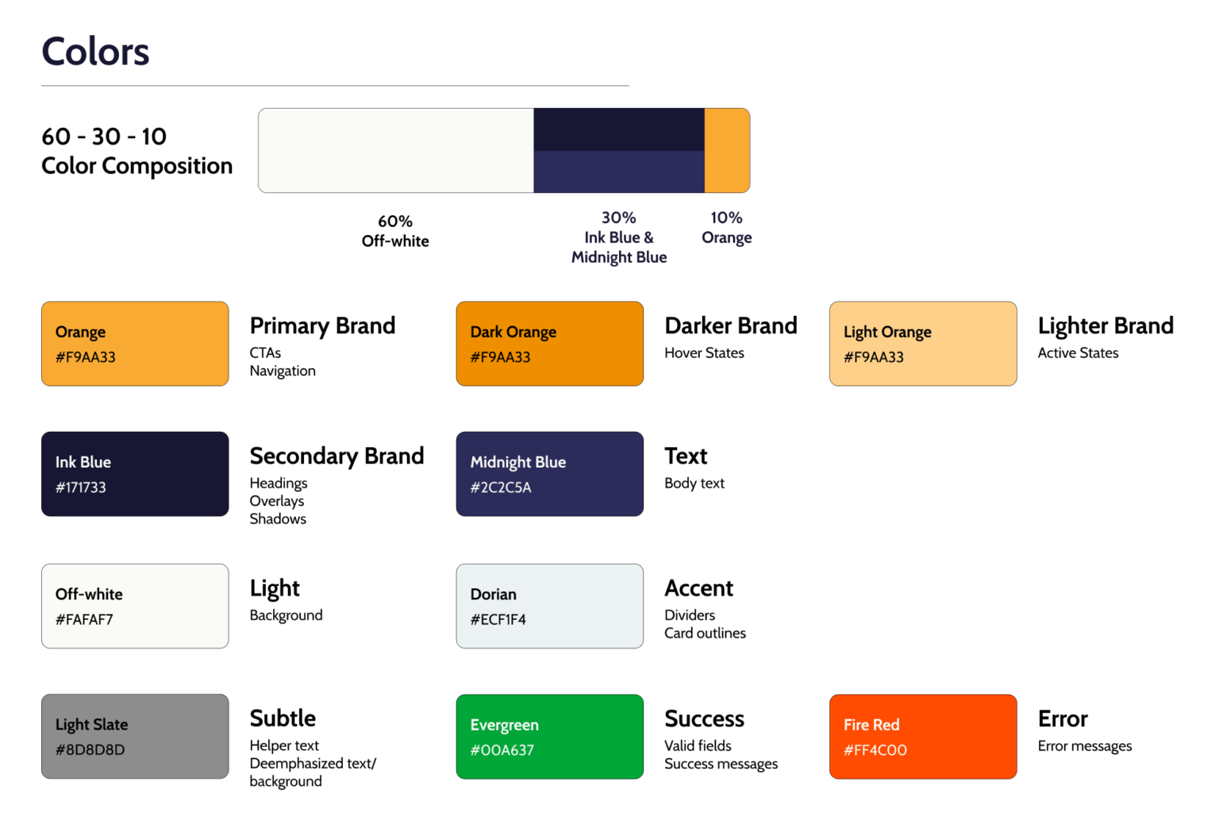
Task: Select the Midnight Blue #2C2C5A swatch
Action: coord(549,474)
